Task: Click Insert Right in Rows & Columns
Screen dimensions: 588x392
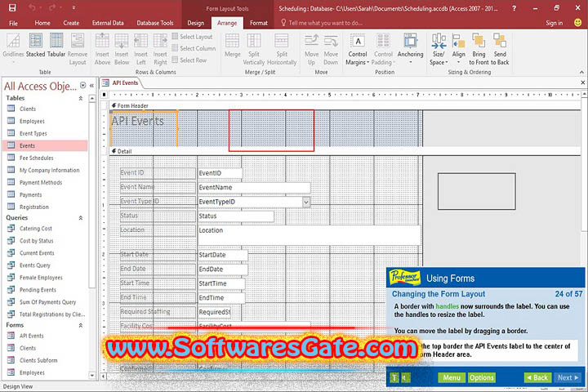Action: click(160, 49)
